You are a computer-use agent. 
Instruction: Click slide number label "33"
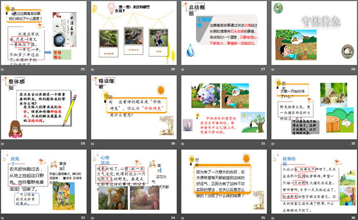point(83,218)
